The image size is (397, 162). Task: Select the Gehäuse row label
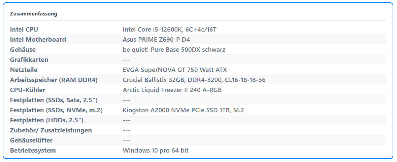[23, 50]
